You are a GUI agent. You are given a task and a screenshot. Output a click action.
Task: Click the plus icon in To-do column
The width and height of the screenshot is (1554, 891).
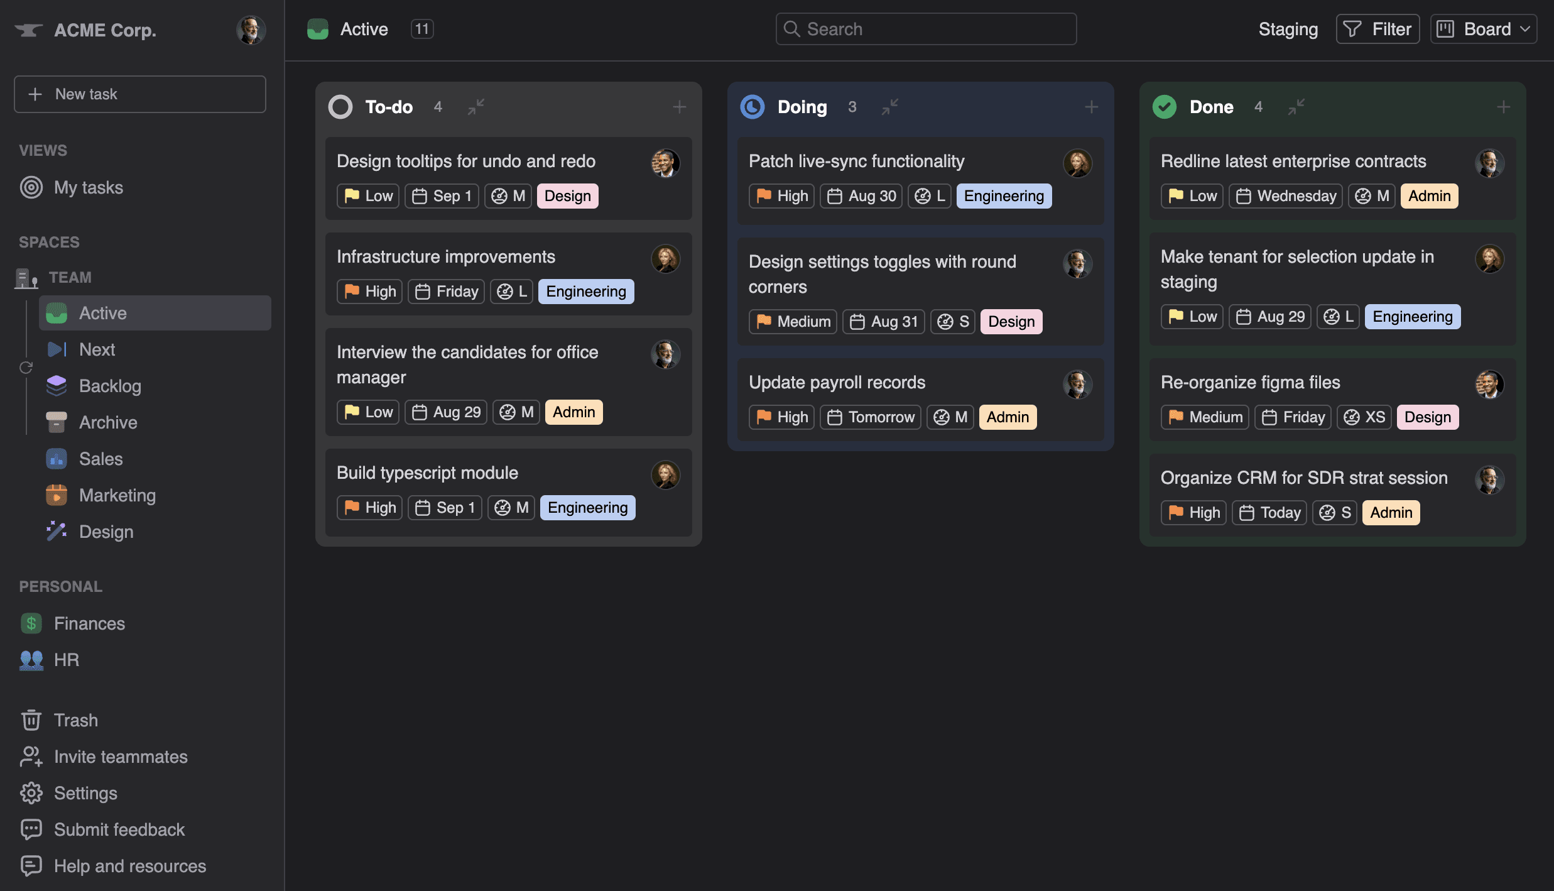[679, 107]
